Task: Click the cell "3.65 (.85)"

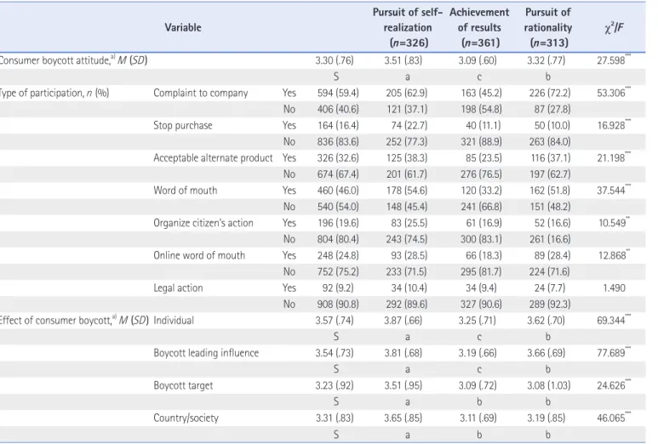Action: [x=403, y=418]
